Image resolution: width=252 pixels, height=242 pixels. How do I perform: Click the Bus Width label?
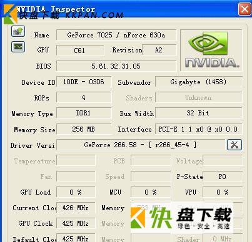click(x=137, y=114)
